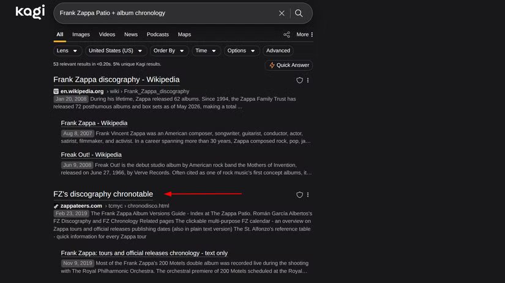Open the tours and official releases chronology link

point(144,253)
